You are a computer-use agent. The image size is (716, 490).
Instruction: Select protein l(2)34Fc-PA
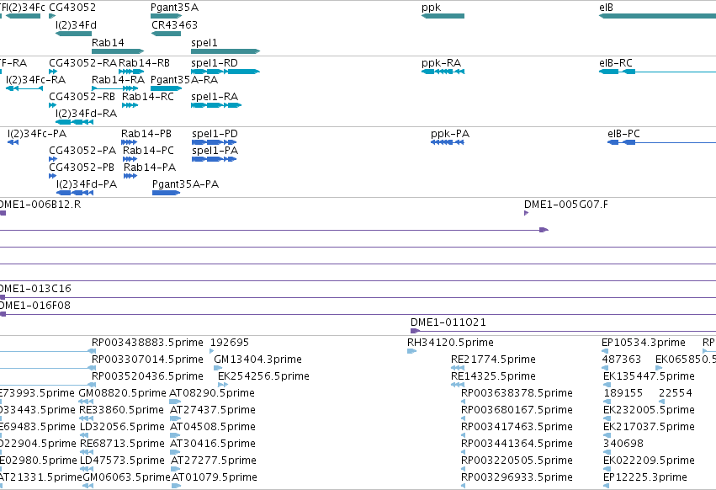[13, 142]
